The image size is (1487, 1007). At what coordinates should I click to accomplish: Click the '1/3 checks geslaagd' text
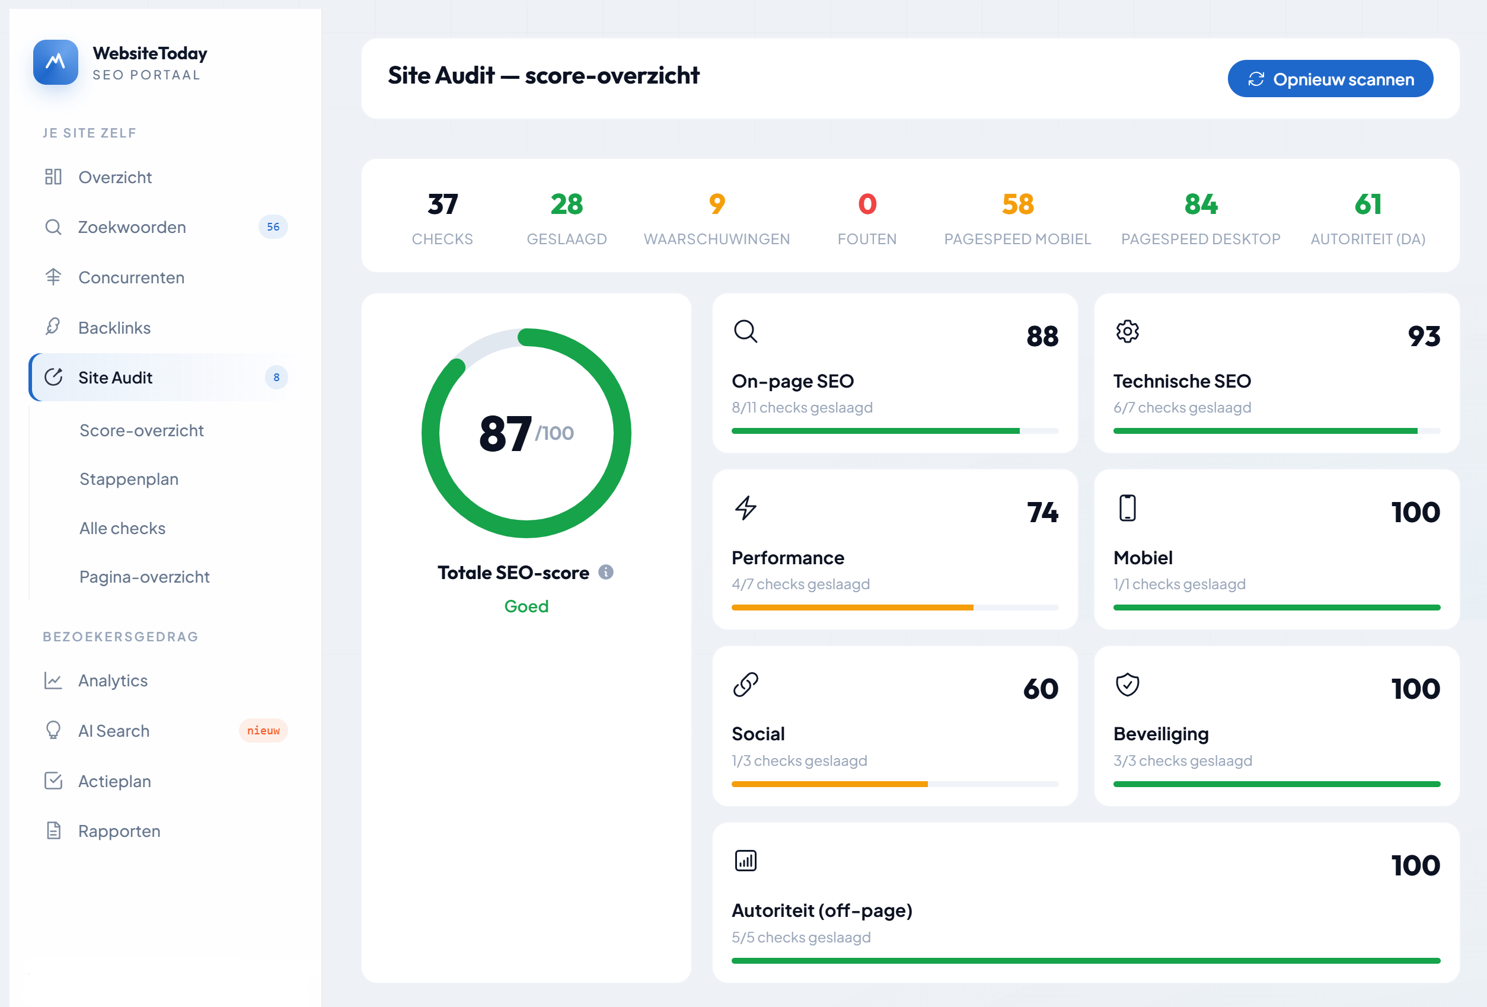pyautogui.click(x=799, y=760)
